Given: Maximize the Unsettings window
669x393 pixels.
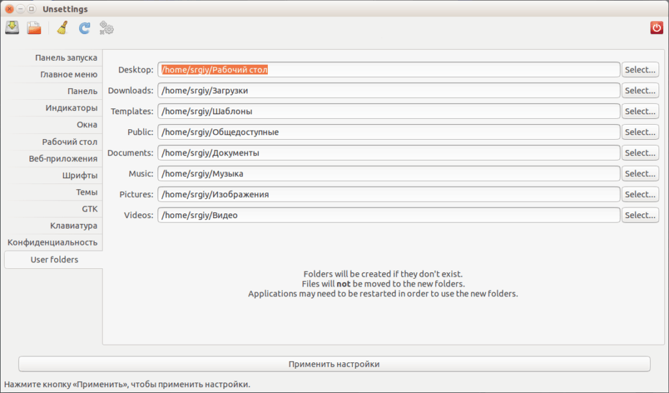Looking at the screenshot, I should pos(31,9).
